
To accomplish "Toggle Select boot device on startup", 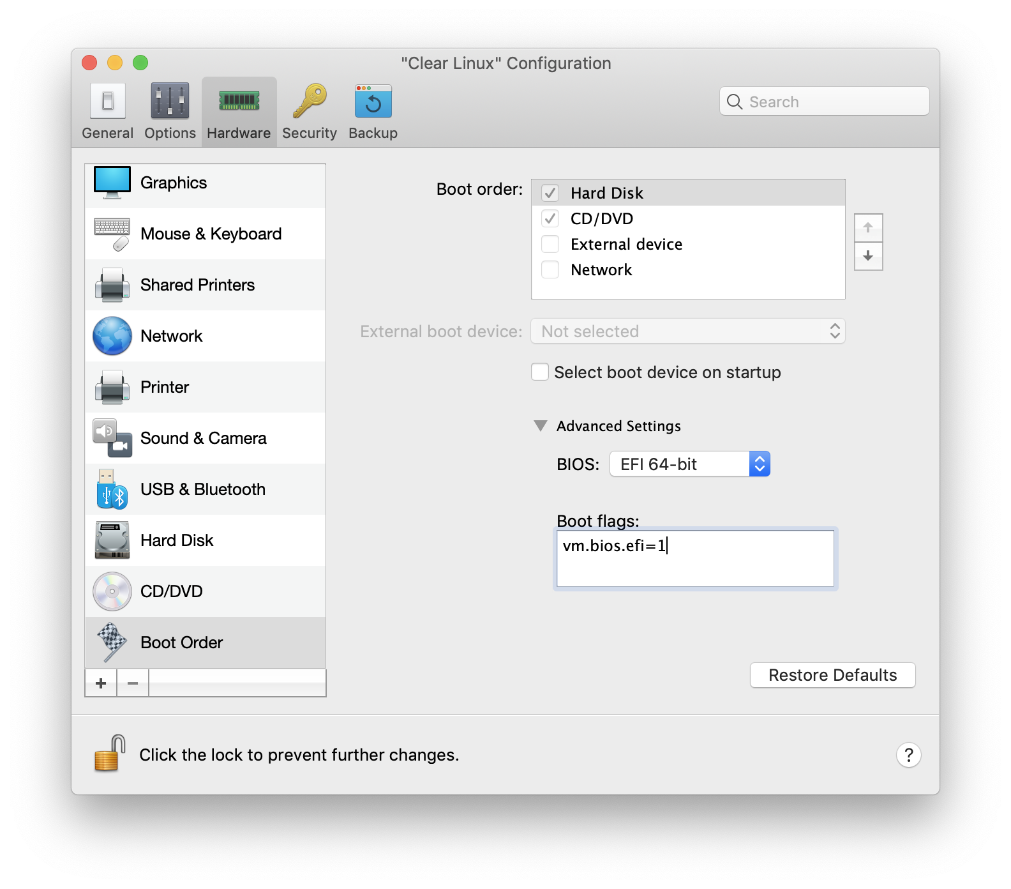I will (540, 372).
